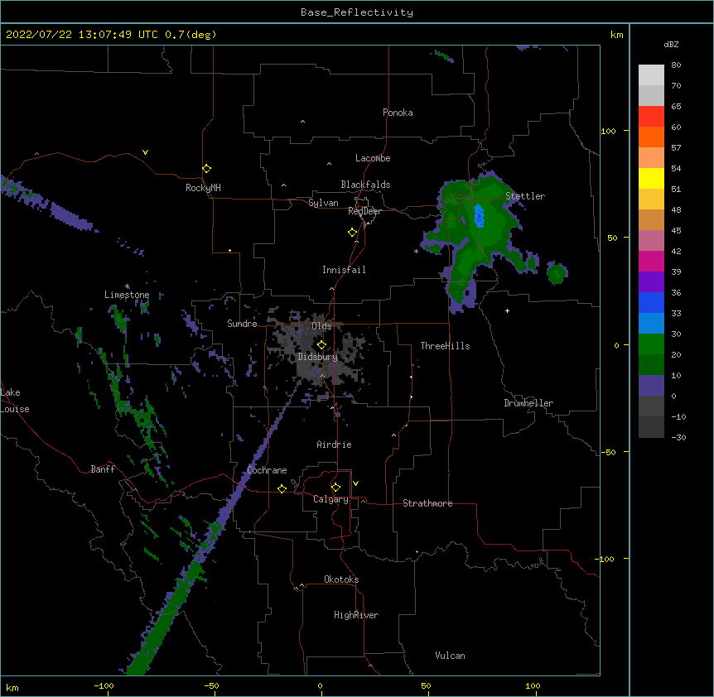This screenshot has width=714, height=697.
Task: Click the -30 value on dBZ scale
Action: pos(678,437)
